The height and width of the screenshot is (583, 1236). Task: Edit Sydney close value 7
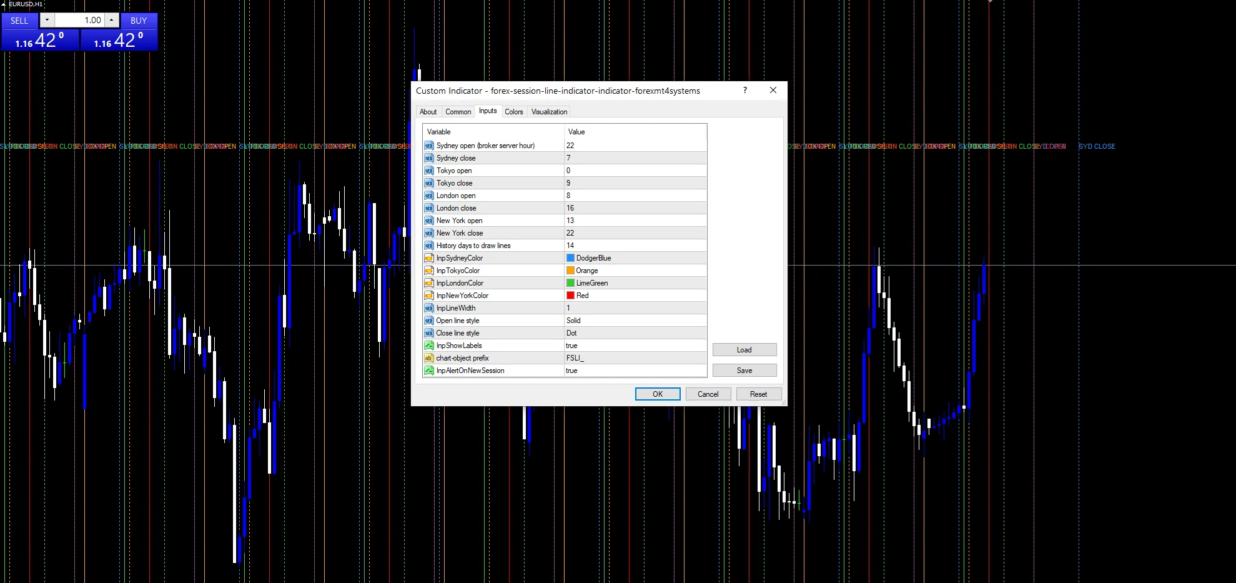635,158
